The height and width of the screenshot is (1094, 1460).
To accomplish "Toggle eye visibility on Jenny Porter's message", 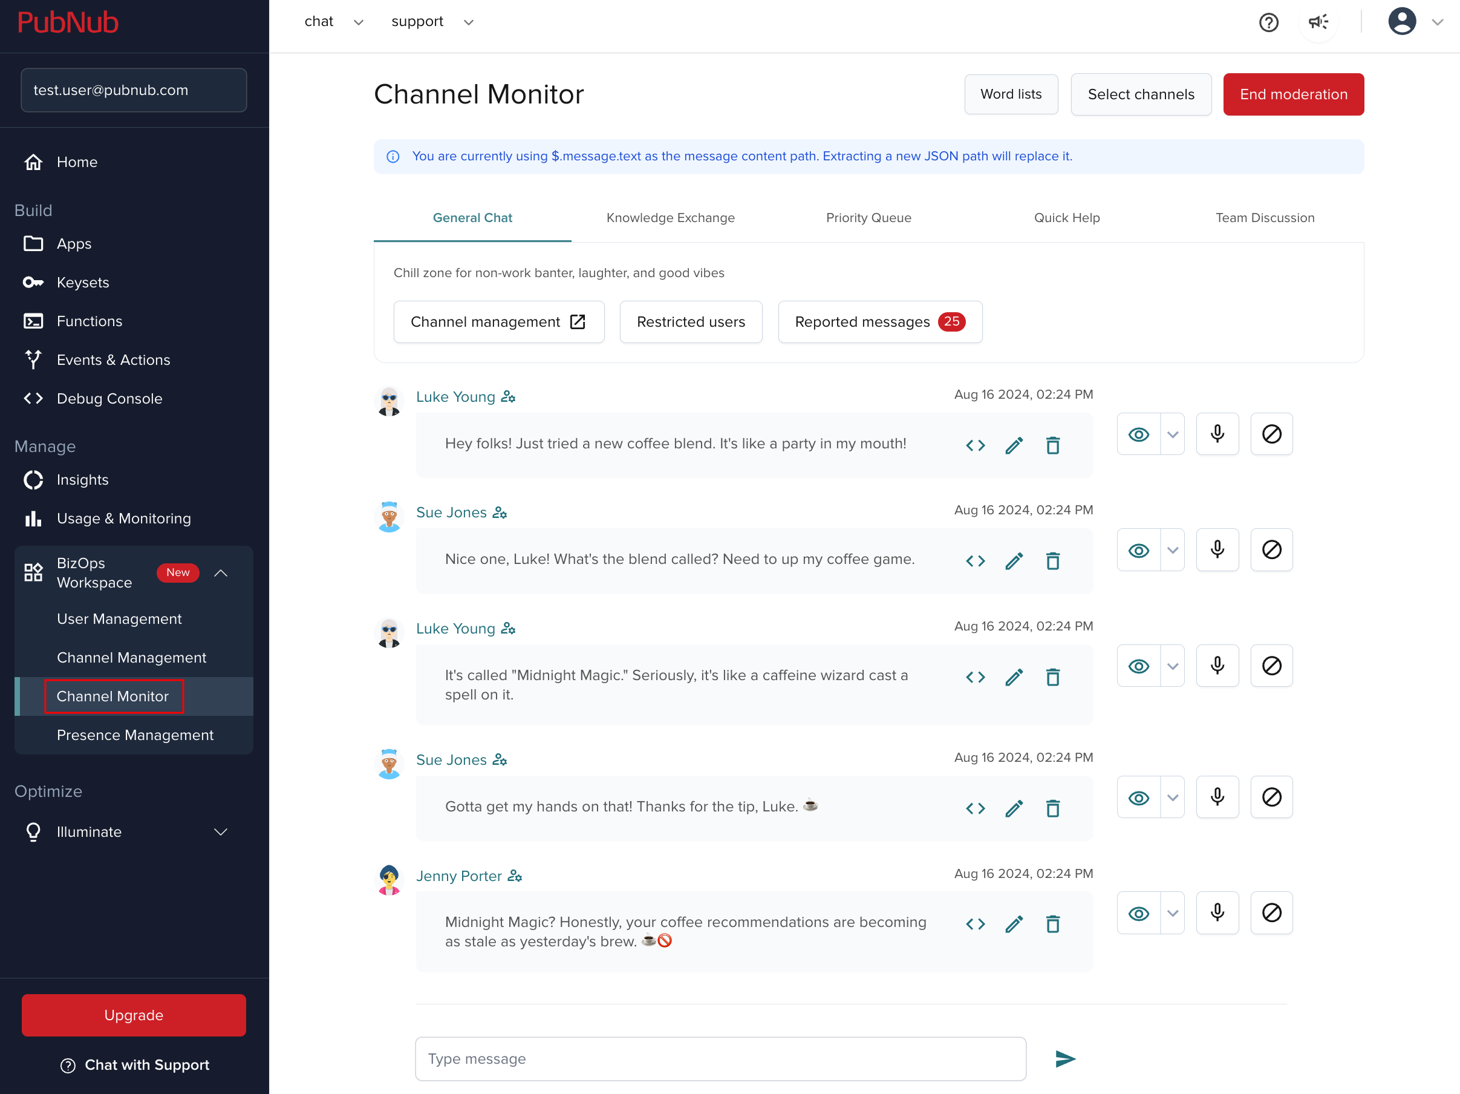I will pyautogui.click(x=1139, y=912).
